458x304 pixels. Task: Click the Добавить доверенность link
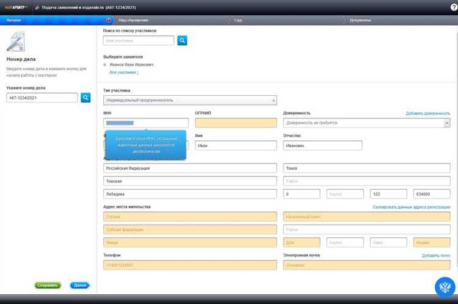pos(427,114)
